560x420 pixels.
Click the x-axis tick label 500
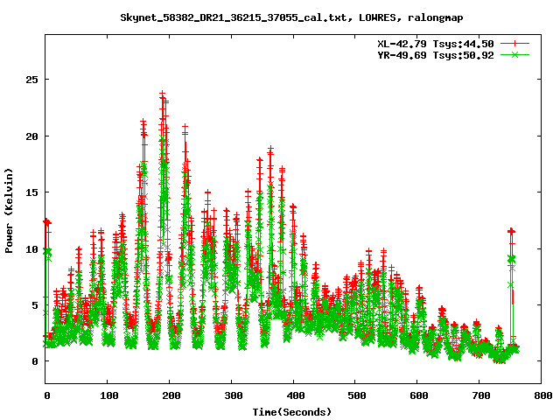tap(357, 395)
